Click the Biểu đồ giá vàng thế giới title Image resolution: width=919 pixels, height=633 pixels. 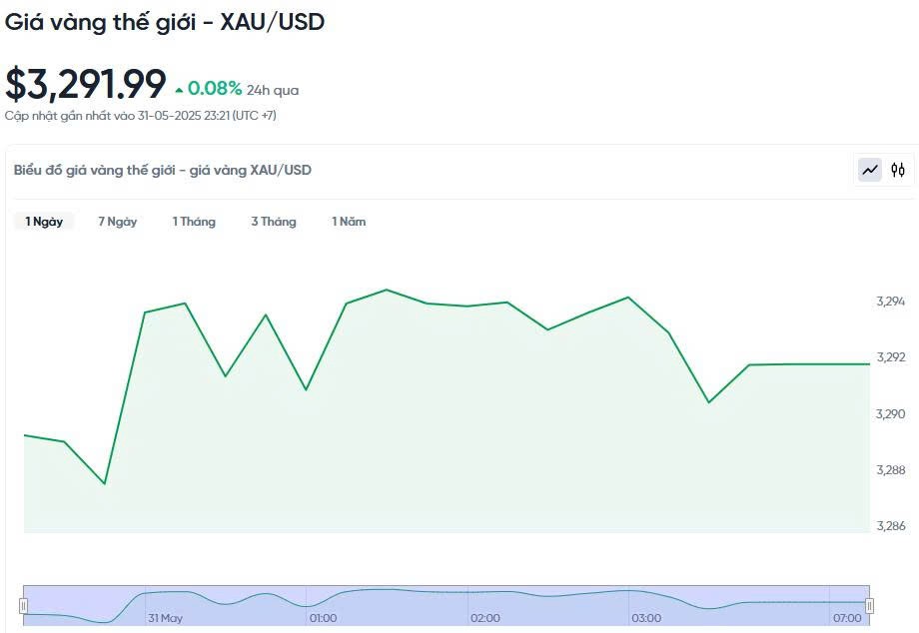click(x=163, y=170)
